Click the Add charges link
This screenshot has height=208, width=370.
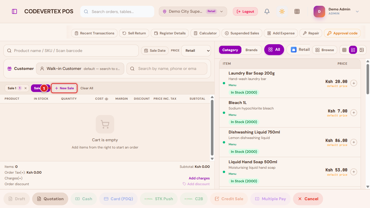pyautogui.click(x=199, y=178)
